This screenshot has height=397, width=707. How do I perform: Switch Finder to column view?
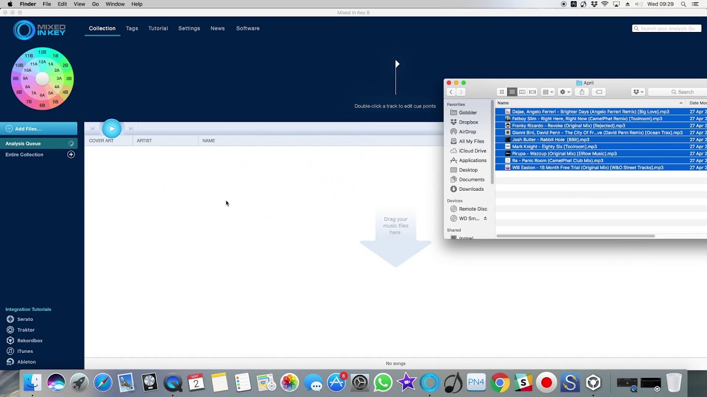[522, 92]
